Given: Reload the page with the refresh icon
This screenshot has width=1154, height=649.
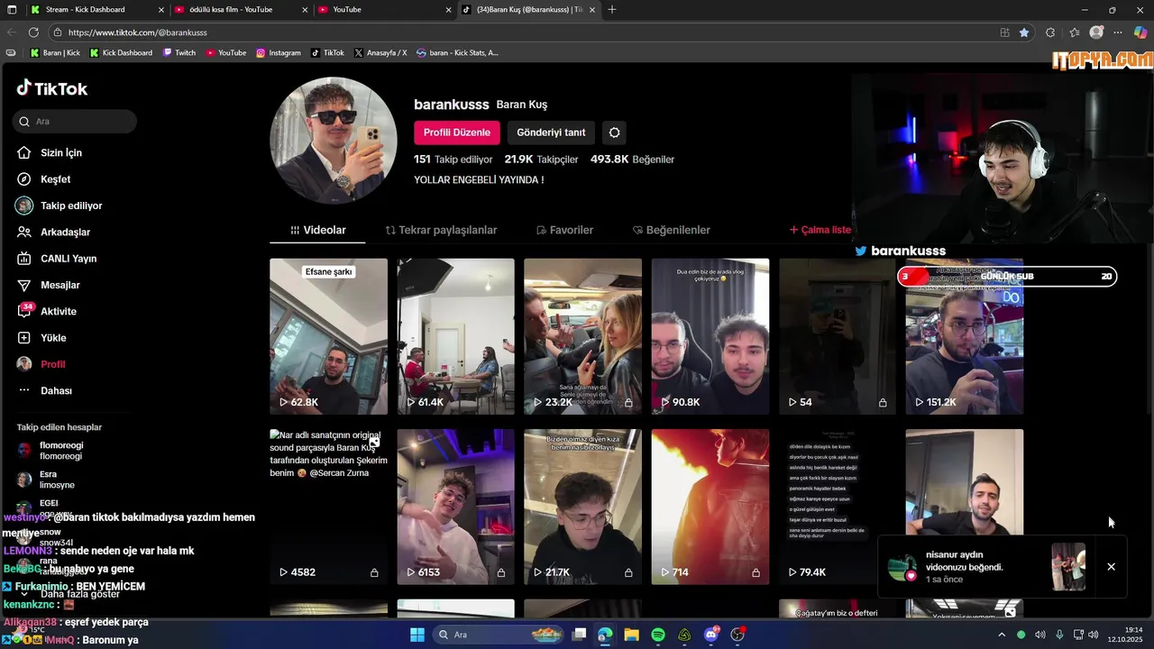Looking at the screenshot, I should [33, 32].
